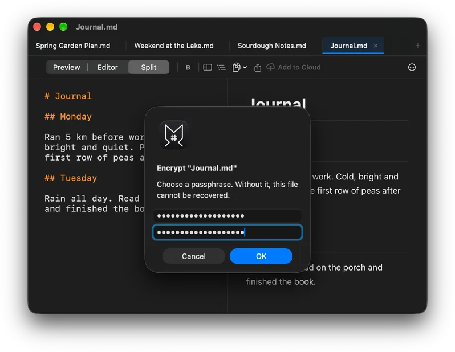Click the '## Monday' heading in editor
Image resolution: width=455 pixels, height=352 pixels.
68,117
